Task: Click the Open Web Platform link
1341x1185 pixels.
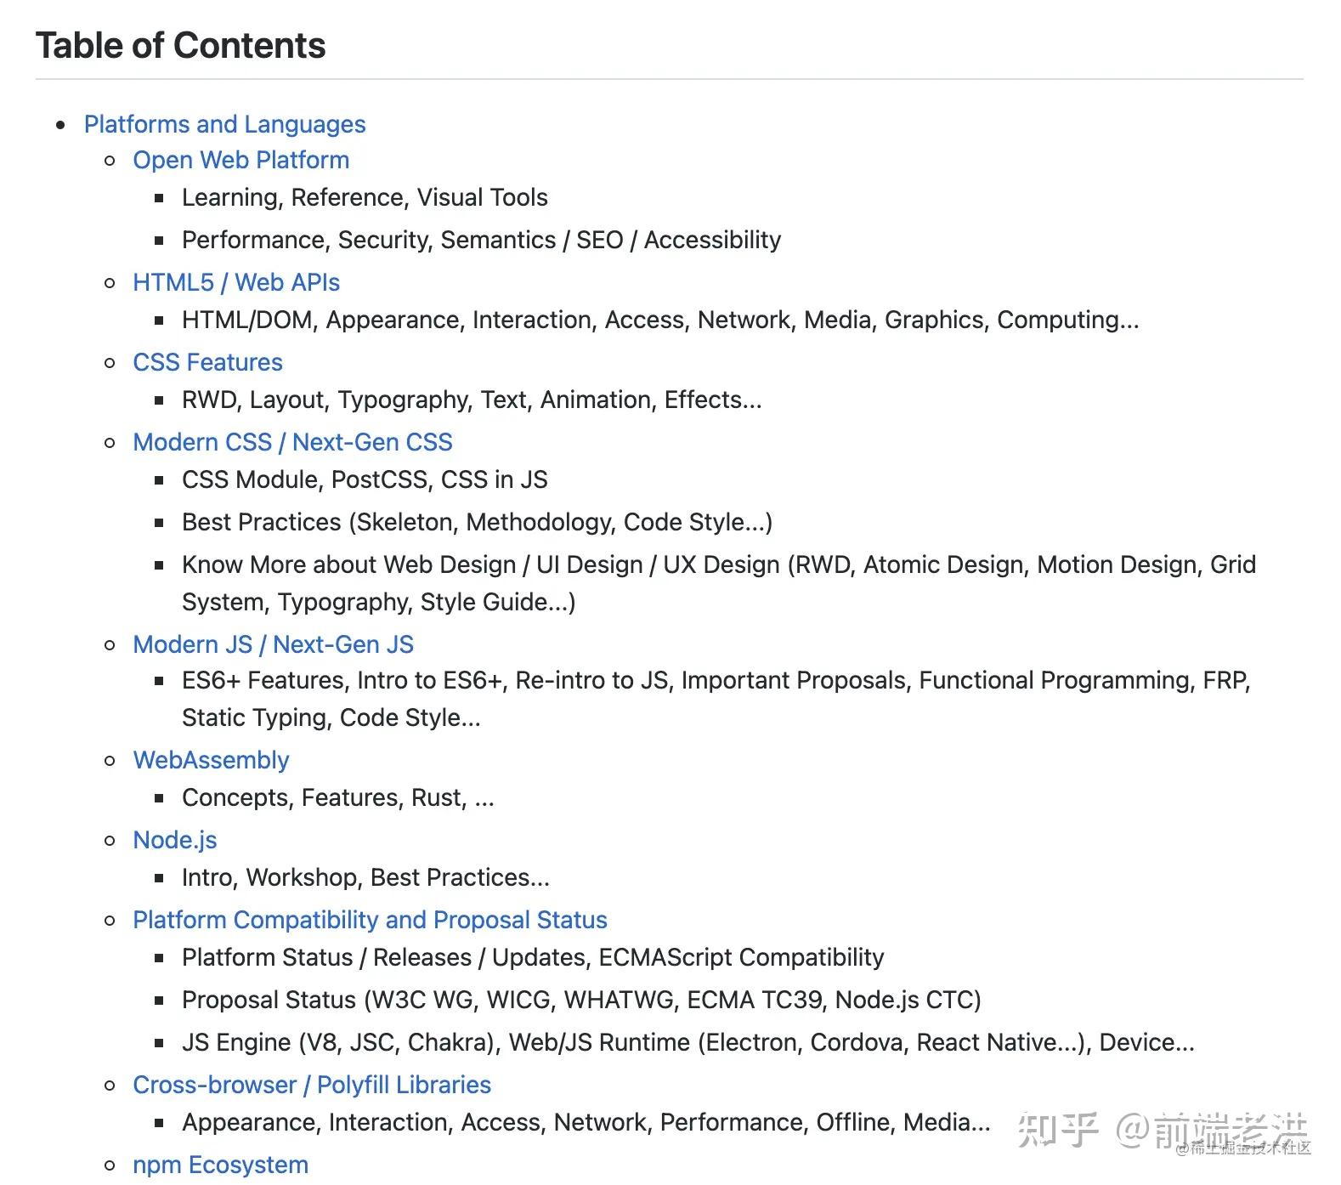Action: pyautogui.click(x=240, y=160)
